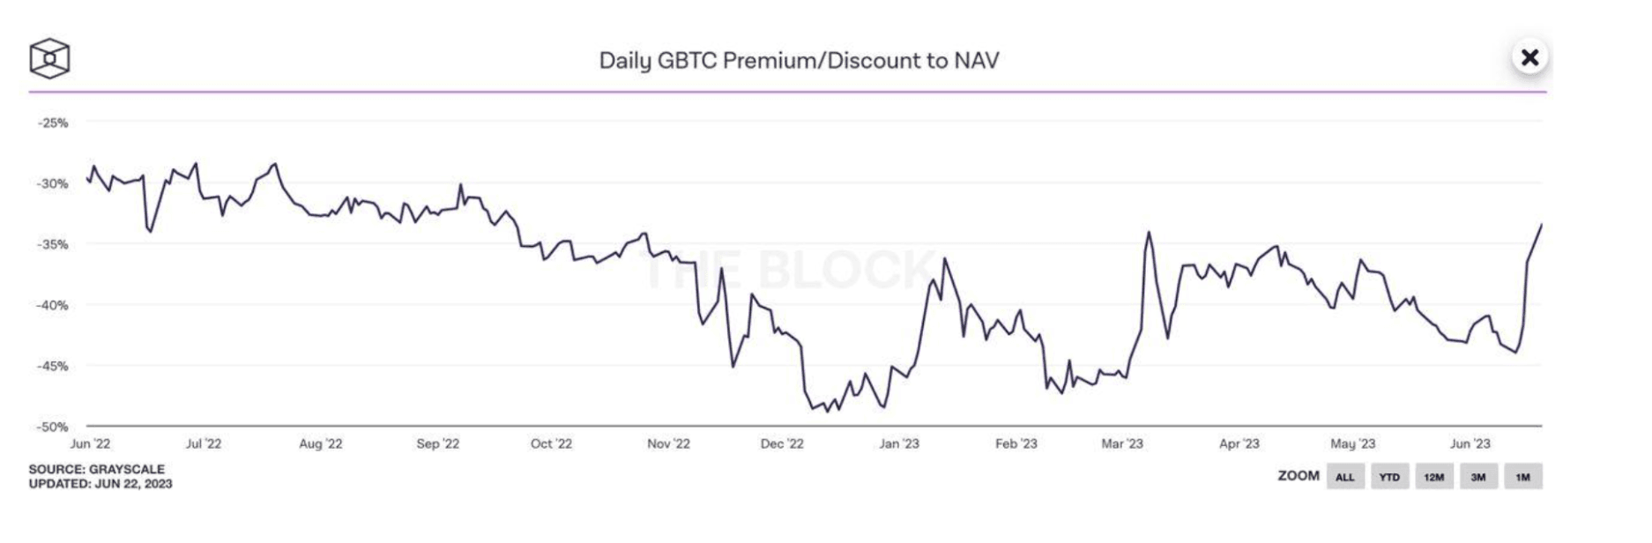Click the -40% y-axis label

[53, 305]
